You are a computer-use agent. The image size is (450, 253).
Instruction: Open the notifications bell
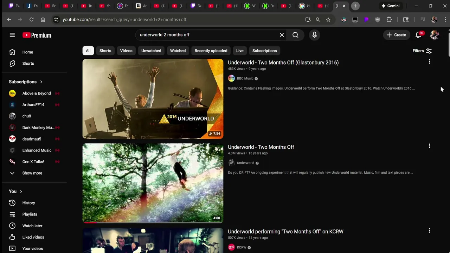[418, 35]
